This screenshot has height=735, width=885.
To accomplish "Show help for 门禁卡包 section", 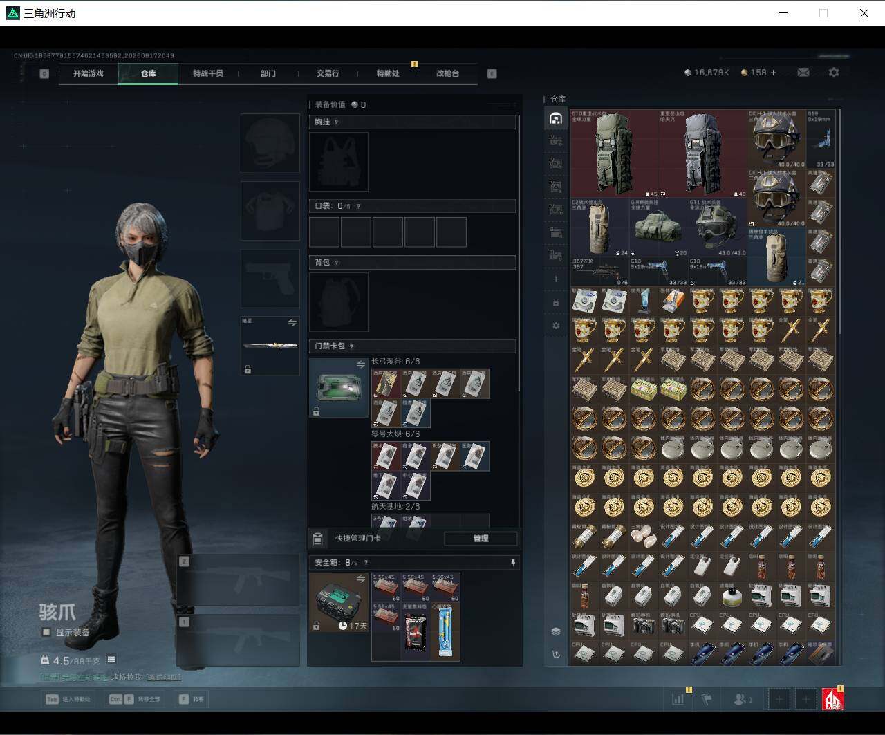I will click(352, 346).
